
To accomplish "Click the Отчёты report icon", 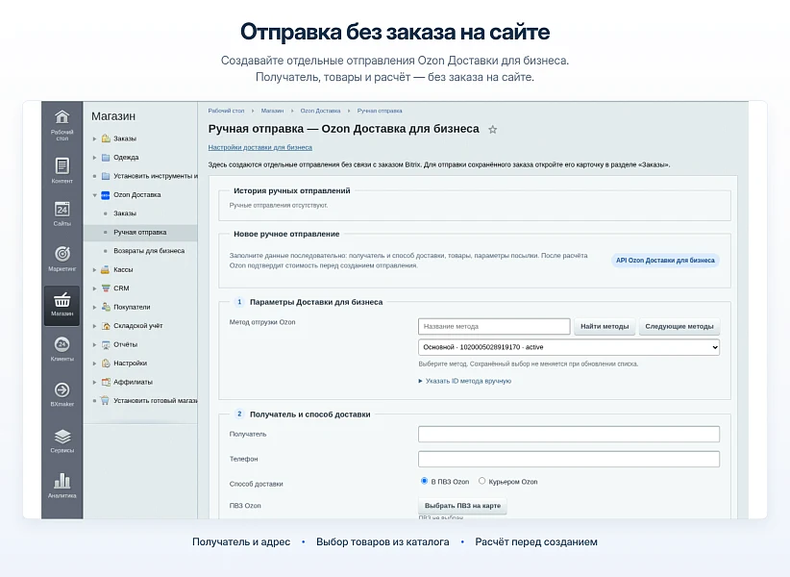I will click(x=106, y=344).
